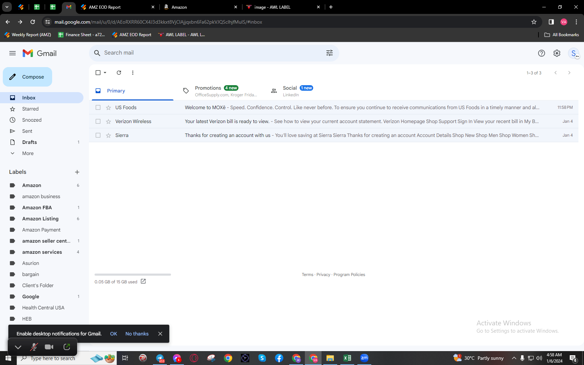This screenshot has width=584, height=365.
Task: Open the select dropdown arrow beside checkbox
Action: click(x=105, y=73)
